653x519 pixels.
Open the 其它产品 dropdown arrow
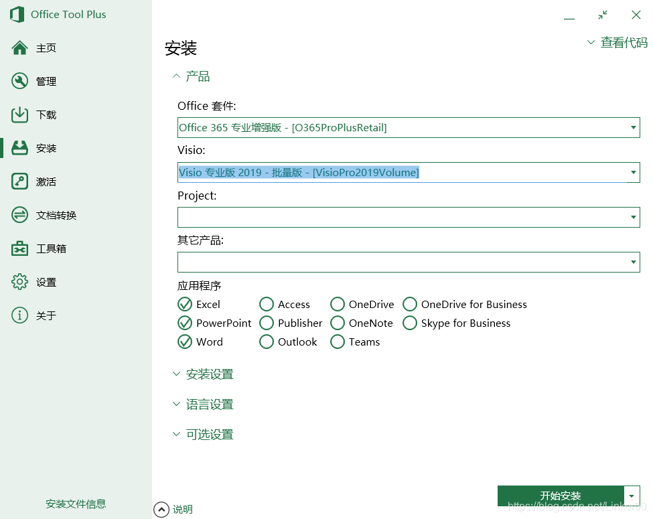633,262
